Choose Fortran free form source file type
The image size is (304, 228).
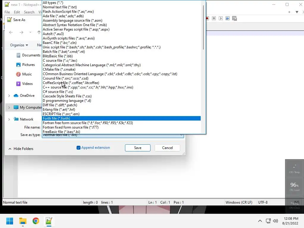121,123
